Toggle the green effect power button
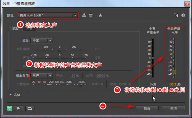This screenshot has width=192, height=118. 10,108
